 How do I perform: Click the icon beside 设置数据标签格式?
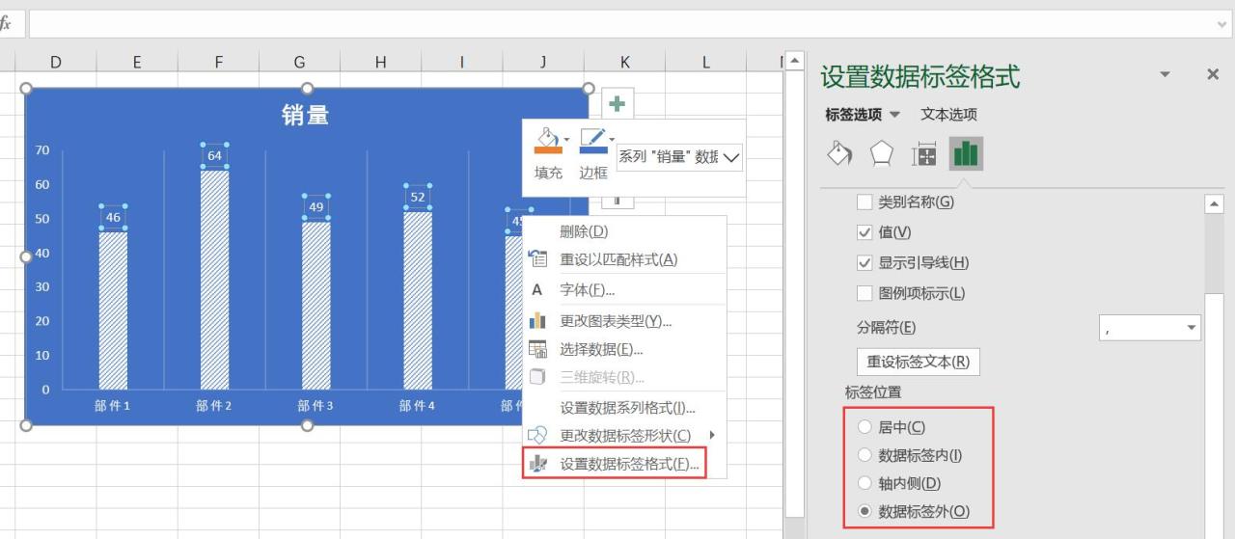tap(538, 464)
